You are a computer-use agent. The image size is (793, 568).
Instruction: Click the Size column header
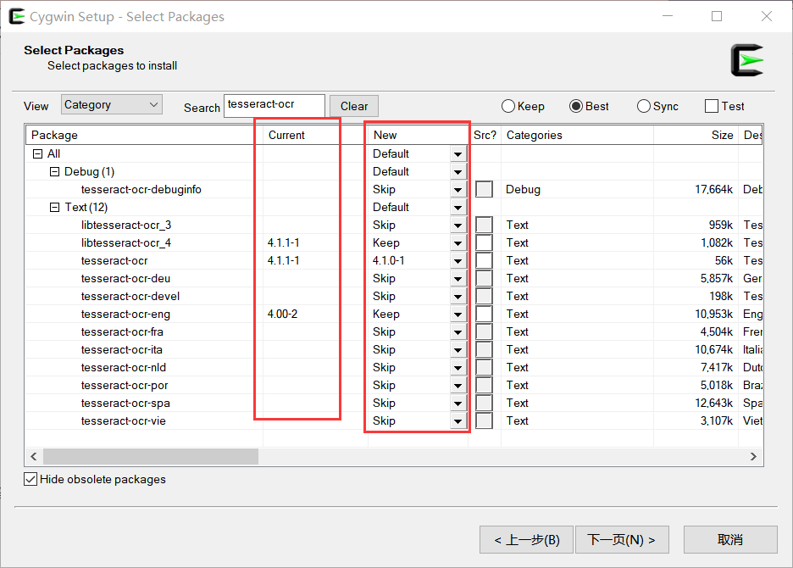696,135
